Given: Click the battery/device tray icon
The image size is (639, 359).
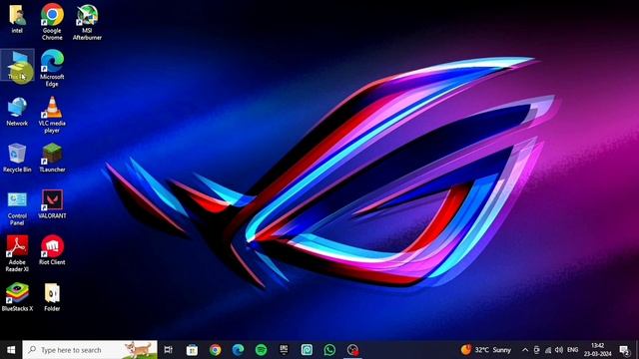Looking at the screenshot, I should click(x=537, y=350).
